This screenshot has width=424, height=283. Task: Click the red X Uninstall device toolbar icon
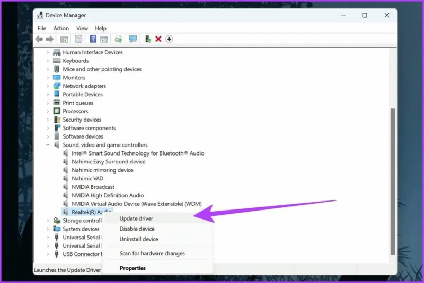tap(158, 39)
